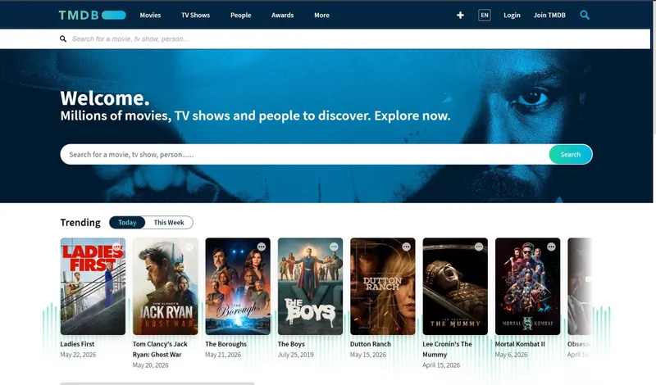This screenshot has height=385, width=656.
Task: Open The Mummy poster thumbnail
Action: (x=455, y=287)
